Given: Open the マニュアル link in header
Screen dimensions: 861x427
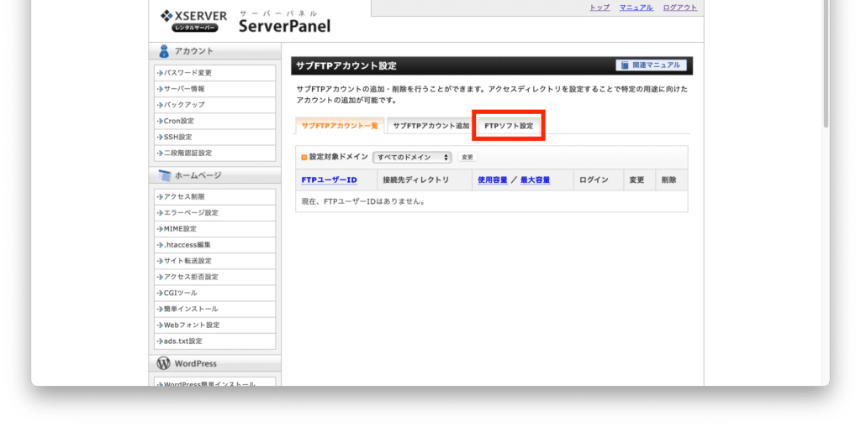Looking at the screenshot, I should pyautogui.click(x=636, y=8).
